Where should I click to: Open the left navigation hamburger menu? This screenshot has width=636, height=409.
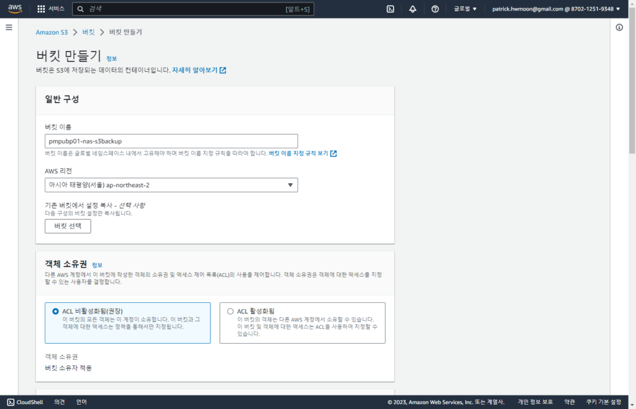coord(9,27)
